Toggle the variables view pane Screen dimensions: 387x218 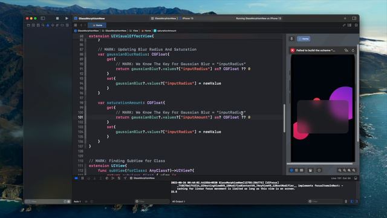point(352,202)
